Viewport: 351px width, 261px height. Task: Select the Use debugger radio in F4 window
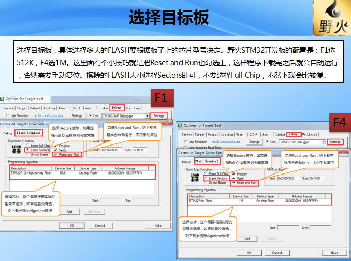tap(267, 142)
